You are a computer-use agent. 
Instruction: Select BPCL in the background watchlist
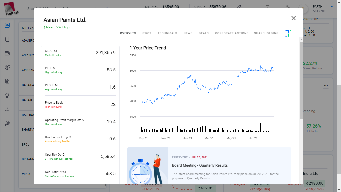[26, 145]
